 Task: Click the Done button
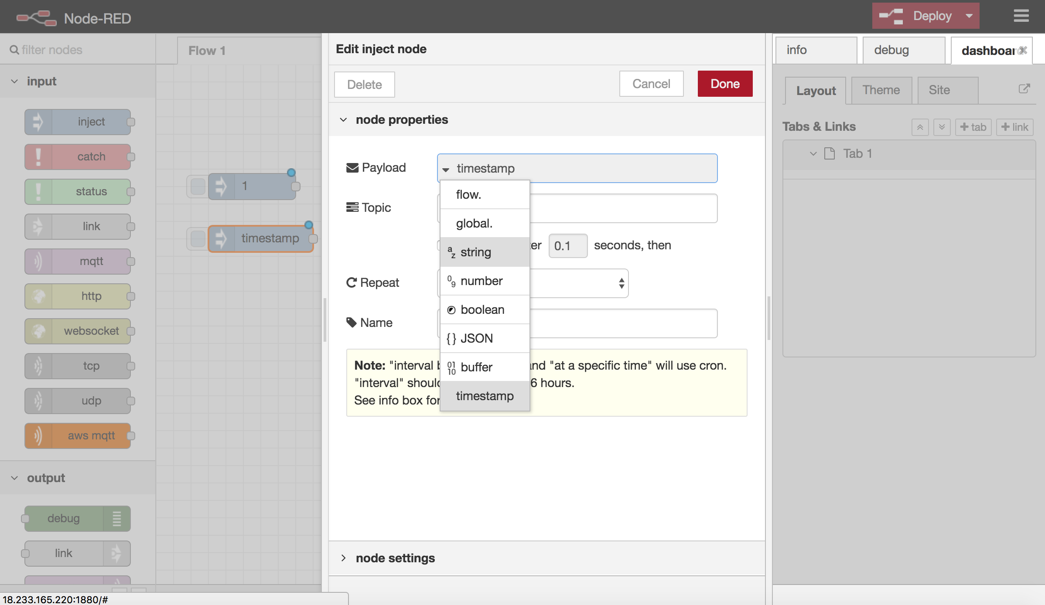pyautogui.click(x=725, y=84)
